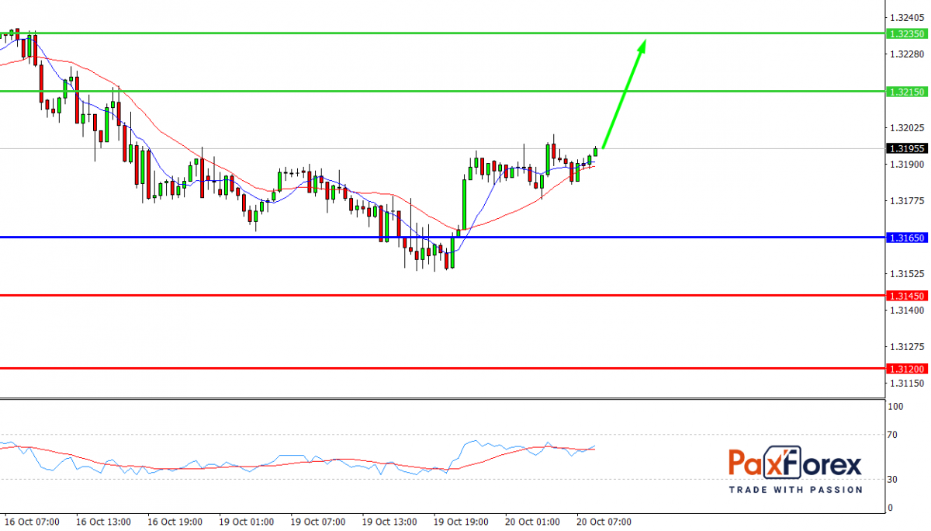Click the 19 Oct 01:00 time label
Image resolution: width=931 pixels, height=531 pixels.
point(246,522)
